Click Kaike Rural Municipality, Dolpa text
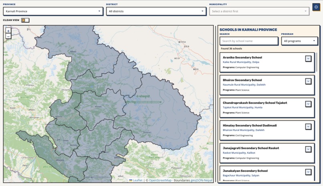 click(241, 62)
